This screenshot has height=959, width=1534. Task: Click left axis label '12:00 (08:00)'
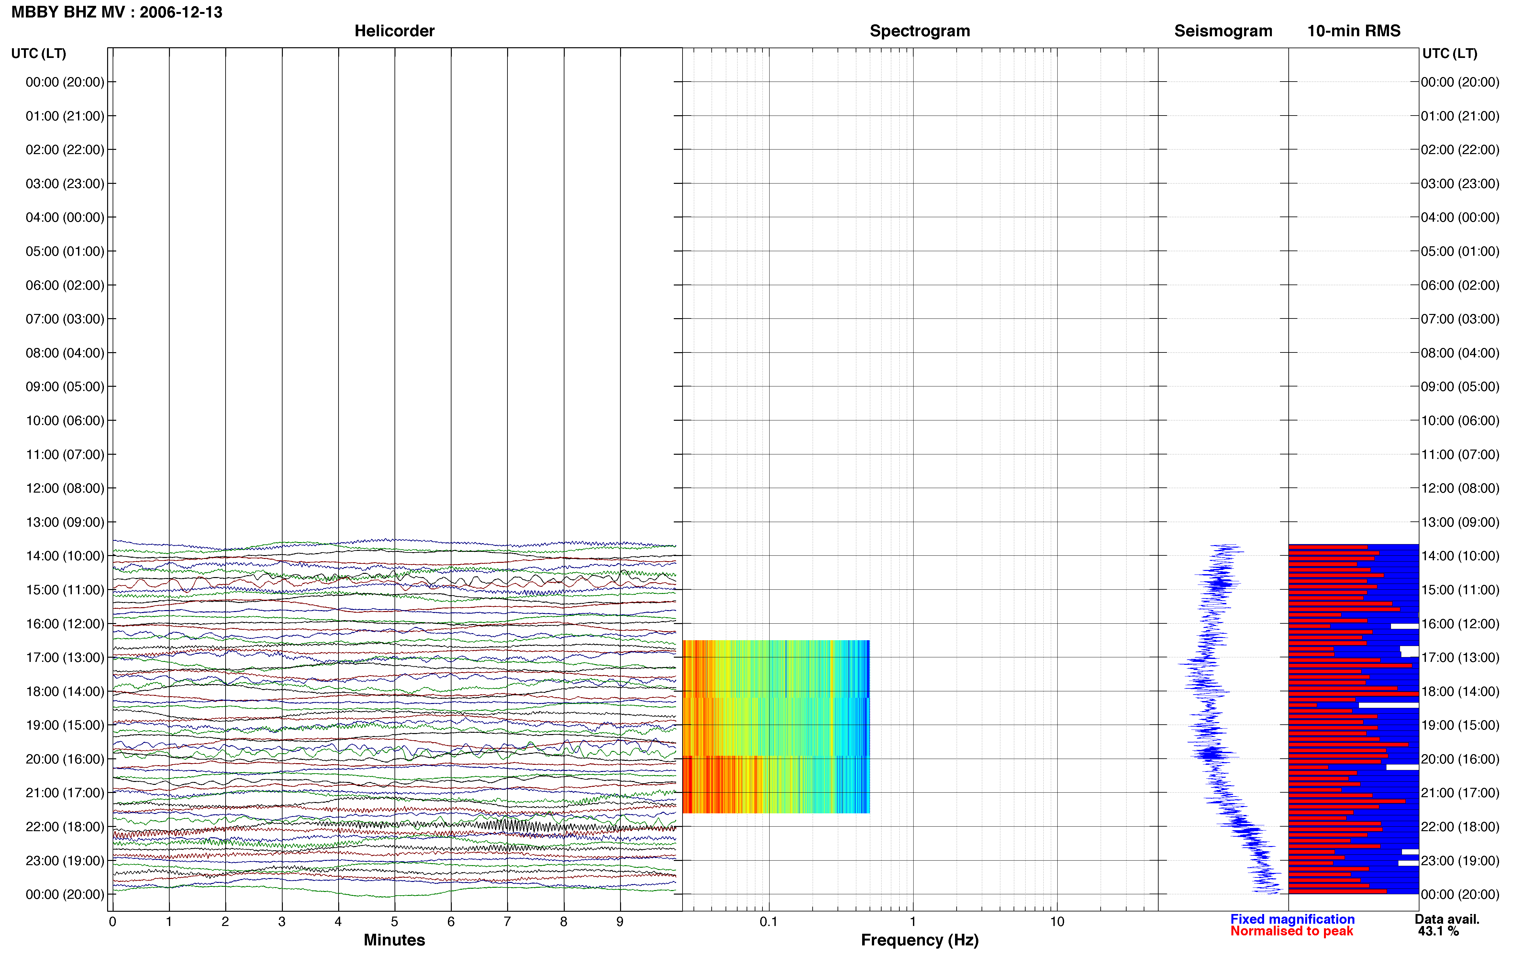[65, 488]
